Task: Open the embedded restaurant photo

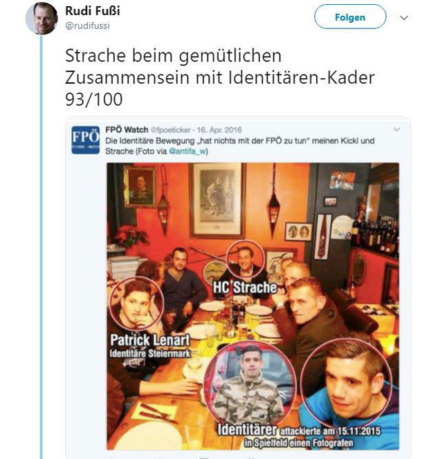Action: tap(253, 306)
